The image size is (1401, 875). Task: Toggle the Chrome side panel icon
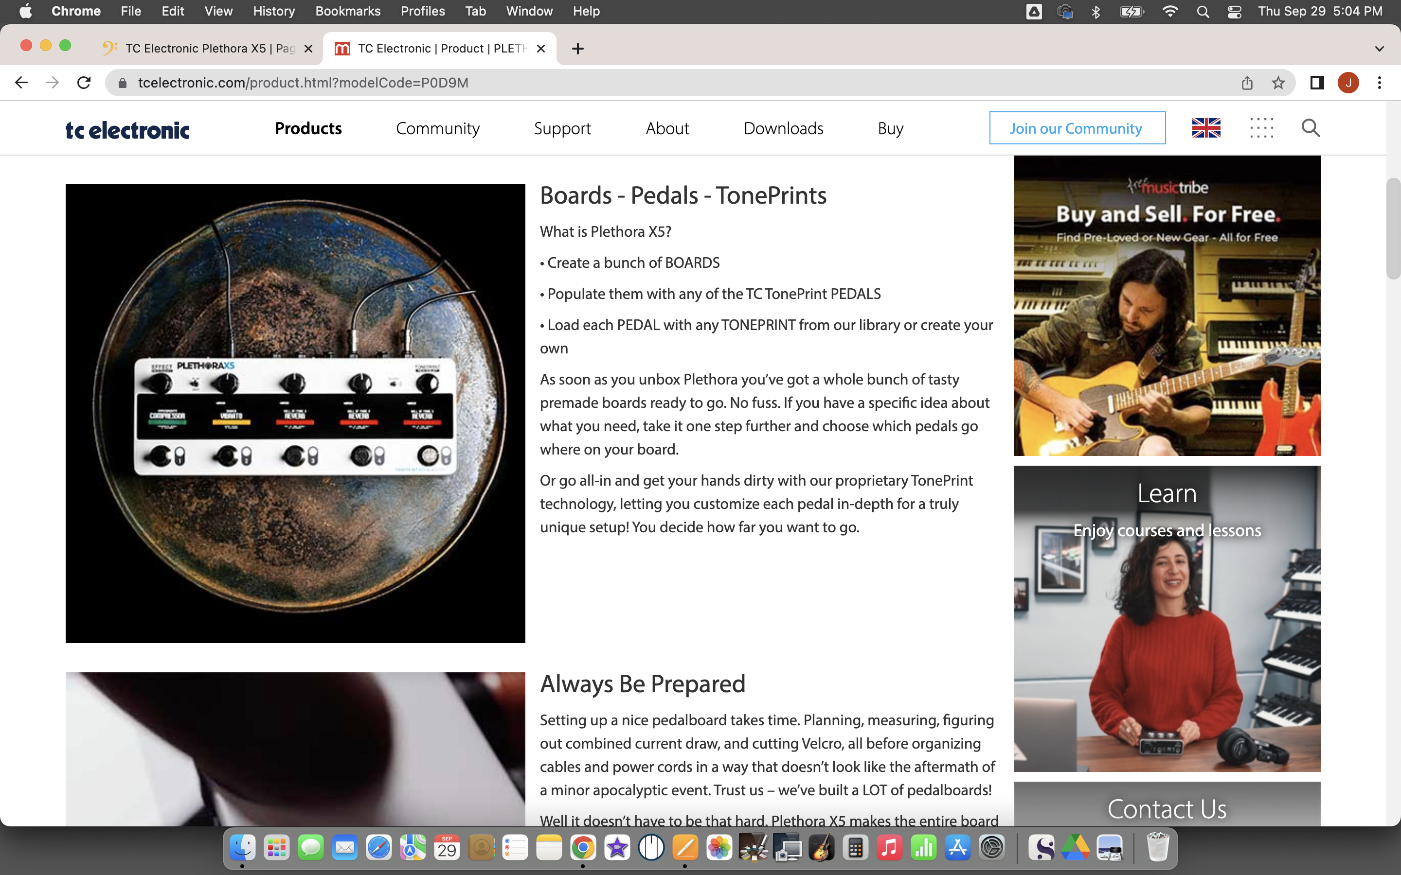click(1317, 83)
